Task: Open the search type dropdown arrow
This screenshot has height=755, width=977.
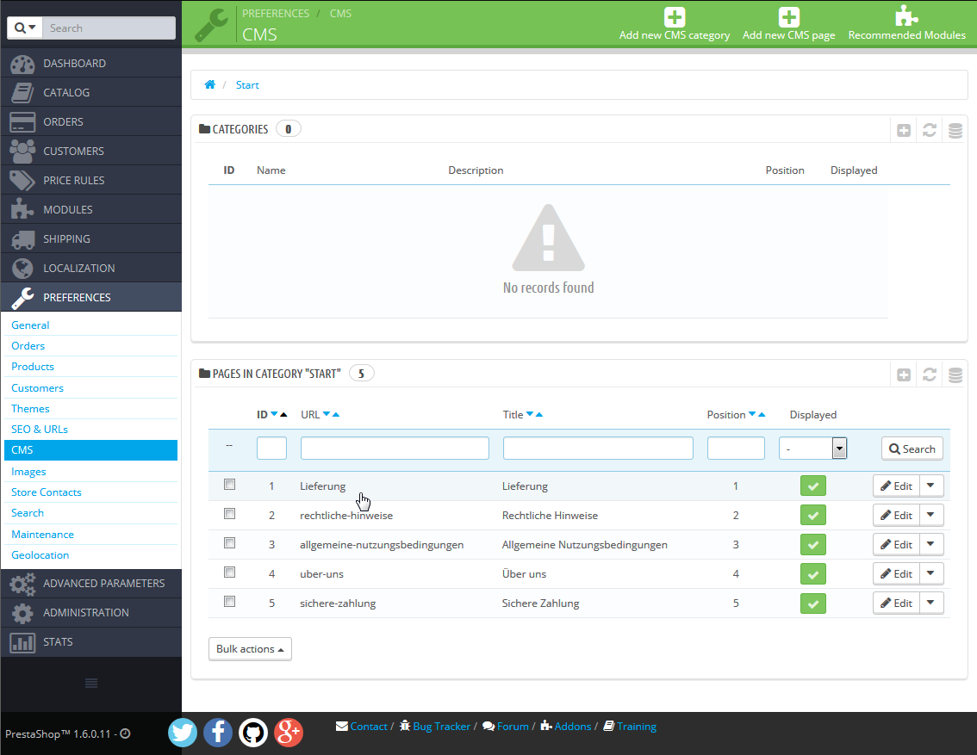Action: (x=25, y=28)
